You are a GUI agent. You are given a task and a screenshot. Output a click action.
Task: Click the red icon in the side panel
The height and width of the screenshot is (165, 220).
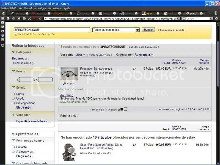click(2, 40)
